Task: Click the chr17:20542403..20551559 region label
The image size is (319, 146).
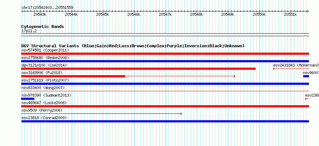Action: click(47, 8)
